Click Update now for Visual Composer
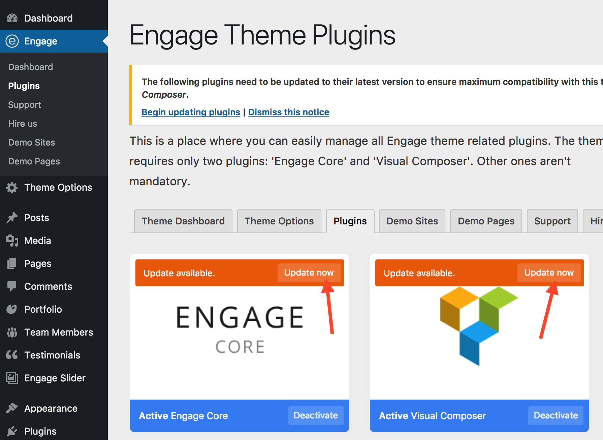The height and width of the screenshot is (440, 603). click(549, 273)
